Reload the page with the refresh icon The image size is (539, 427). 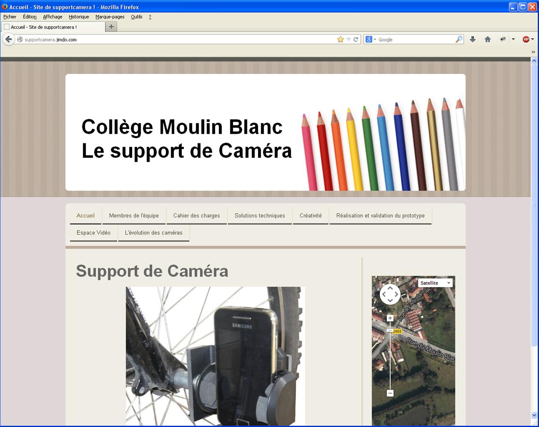pos(356,40)
